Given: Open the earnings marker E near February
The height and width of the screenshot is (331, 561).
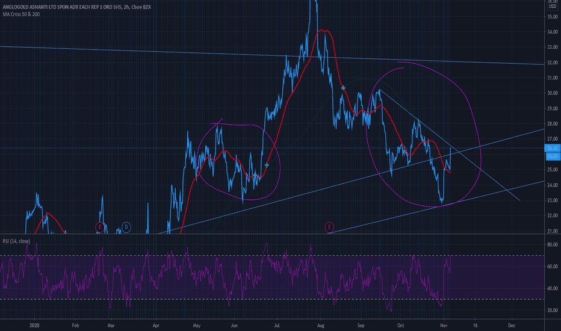Looking at the screenshot, I should pos(100,227).
